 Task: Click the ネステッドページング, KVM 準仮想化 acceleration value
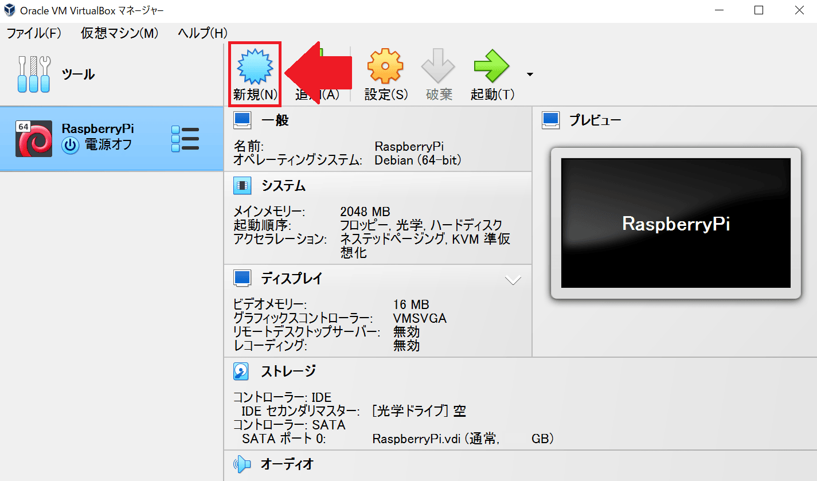tap(425, 245)
